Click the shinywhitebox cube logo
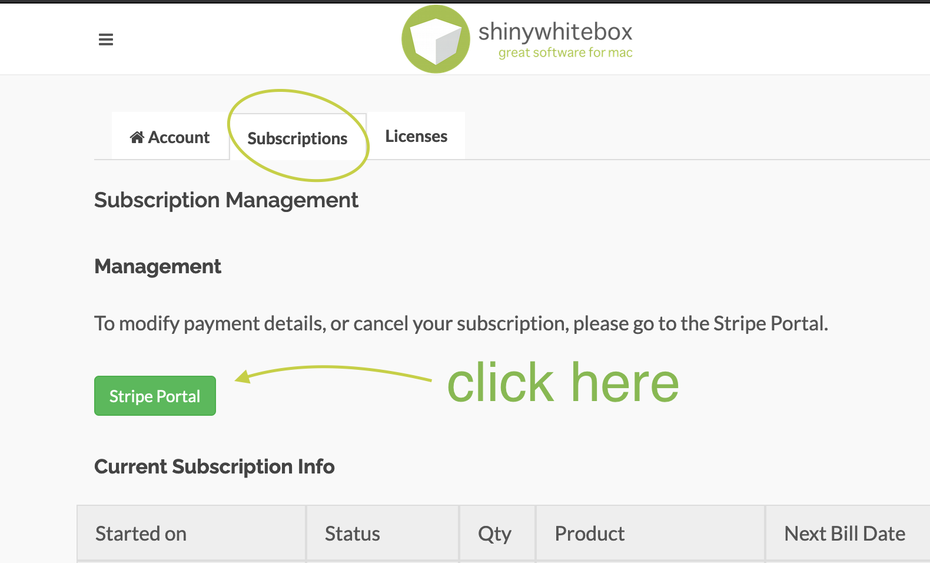 pos(436,39)
